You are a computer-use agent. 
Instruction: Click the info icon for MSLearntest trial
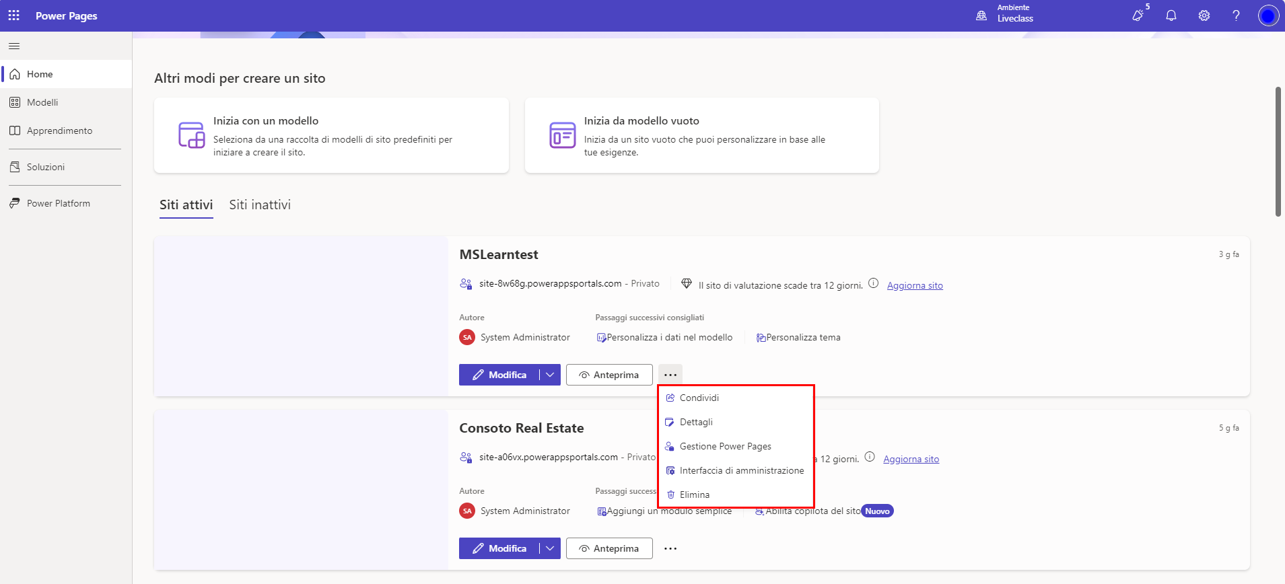[873, 283]
